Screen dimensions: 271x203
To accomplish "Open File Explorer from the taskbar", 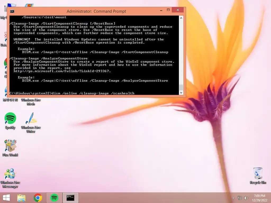I will coord(21,198).
